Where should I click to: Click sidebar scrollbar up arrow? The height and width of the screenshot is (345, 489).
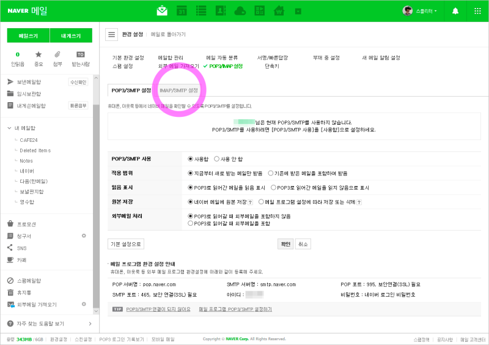click(96, 78)
